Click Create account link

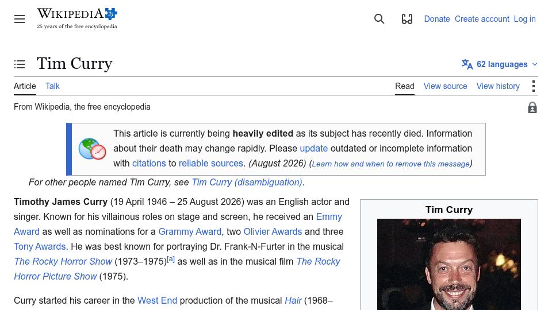pos(482,19)
